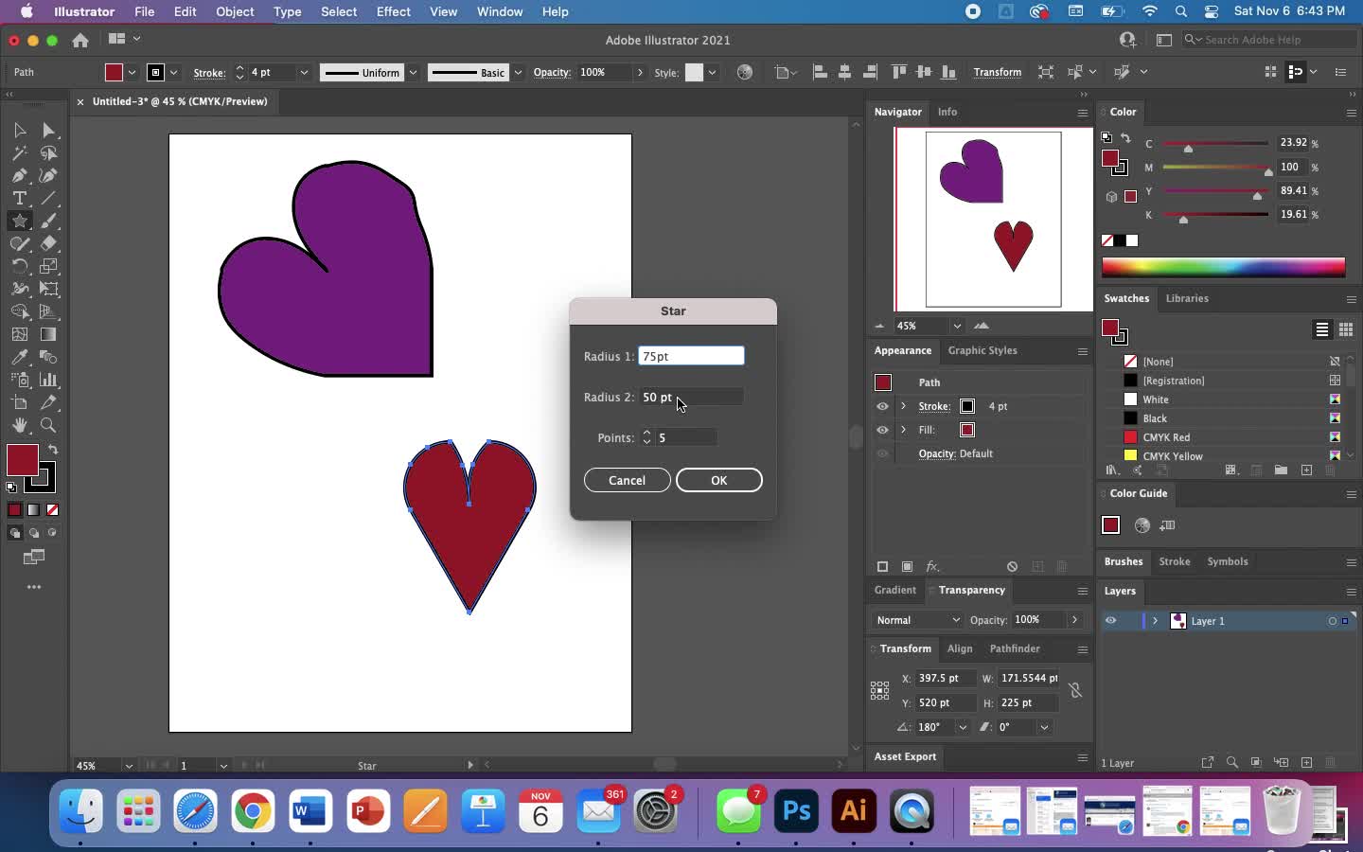Choose the Eraser tool
The height and width of the screenshot is (852, 1363).
pos(48,243)
